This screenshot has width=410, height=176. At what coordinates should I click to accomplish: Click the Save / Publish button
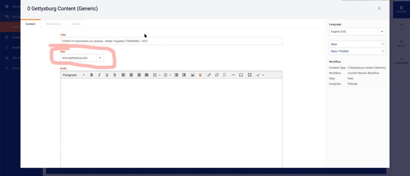tap(358, 51)
